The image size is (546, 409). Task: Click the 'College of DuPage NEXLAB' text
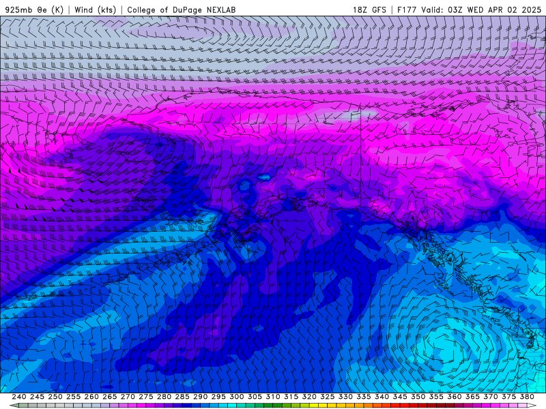click(x=182, y=10)
